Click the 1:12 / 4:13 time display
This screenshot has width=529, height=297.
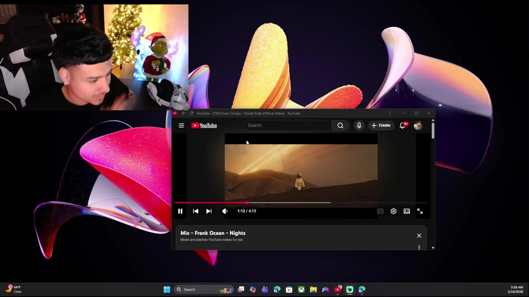[x=247, y=211]
